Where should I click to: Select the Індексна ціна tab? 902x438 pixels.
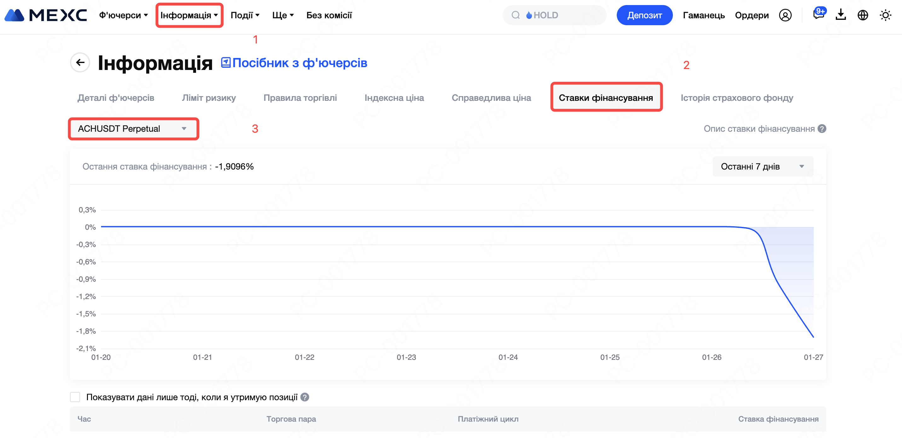394,98
